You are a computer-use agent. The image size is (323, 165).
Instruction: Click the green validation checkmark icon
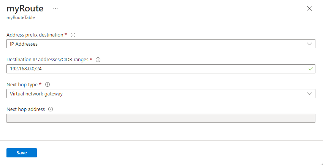[x=310, y=69]
